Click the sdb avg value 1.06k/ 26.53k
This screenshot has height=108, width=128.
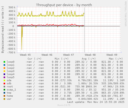(88, 84)
